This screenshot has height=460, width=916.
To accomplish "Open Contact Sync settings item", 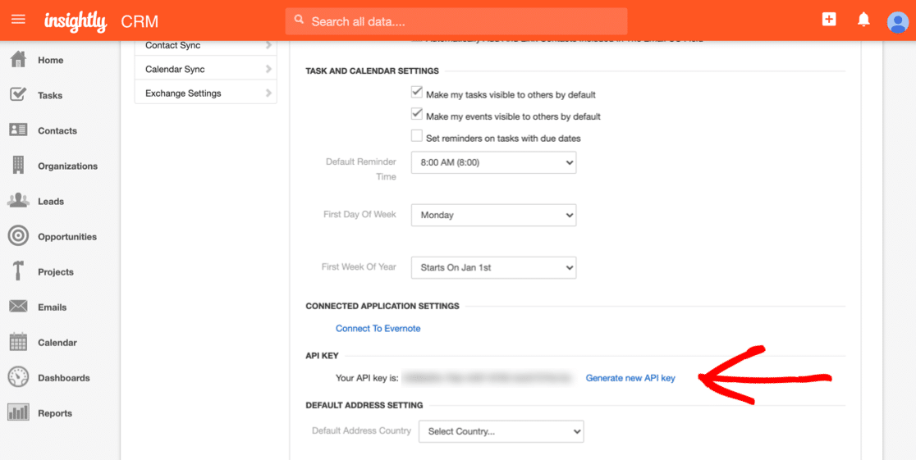I will [x=206, y=46].
